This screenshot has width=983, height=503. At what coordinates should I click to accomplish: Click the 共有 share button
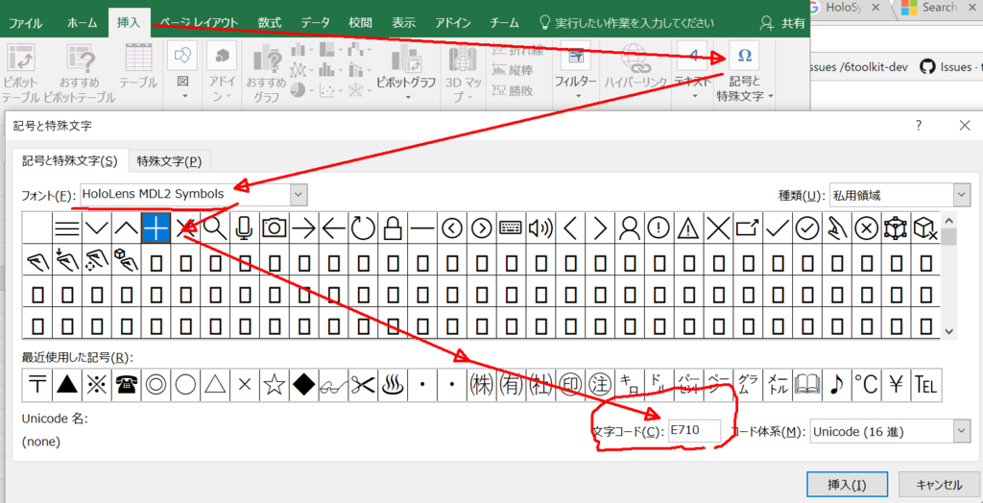point(783,23)
